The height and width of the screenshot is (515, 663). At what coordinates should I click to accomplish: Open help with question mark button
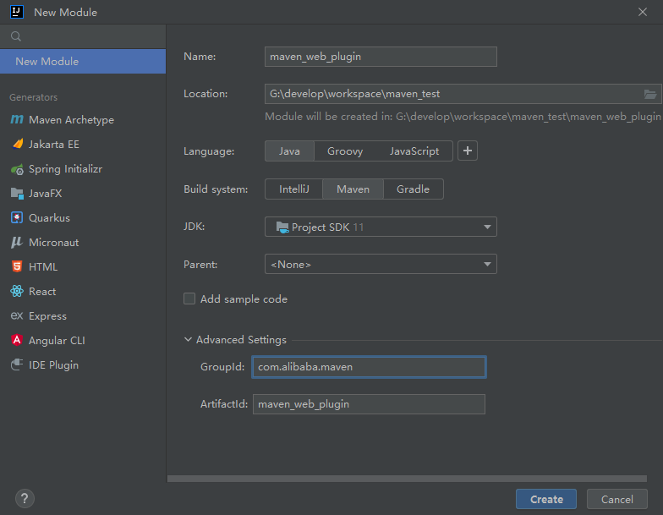point(25,499)
